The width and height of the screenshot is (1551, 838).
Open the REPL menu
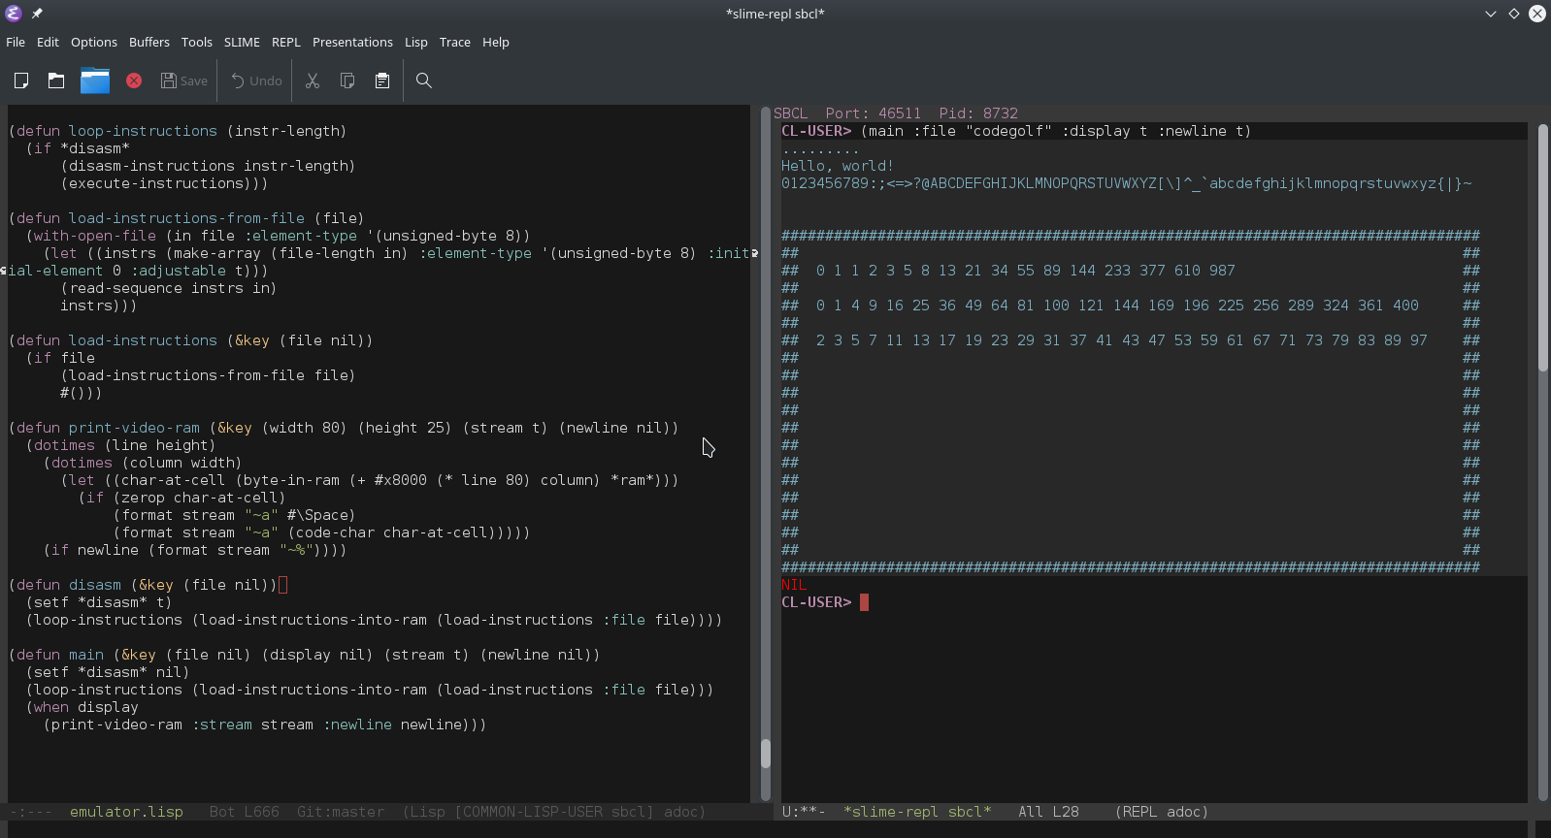tap(286, 42)
